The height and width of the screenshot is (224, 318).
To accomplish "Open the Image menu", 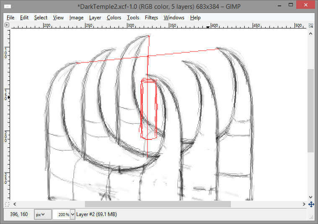I will coord(76,18).
